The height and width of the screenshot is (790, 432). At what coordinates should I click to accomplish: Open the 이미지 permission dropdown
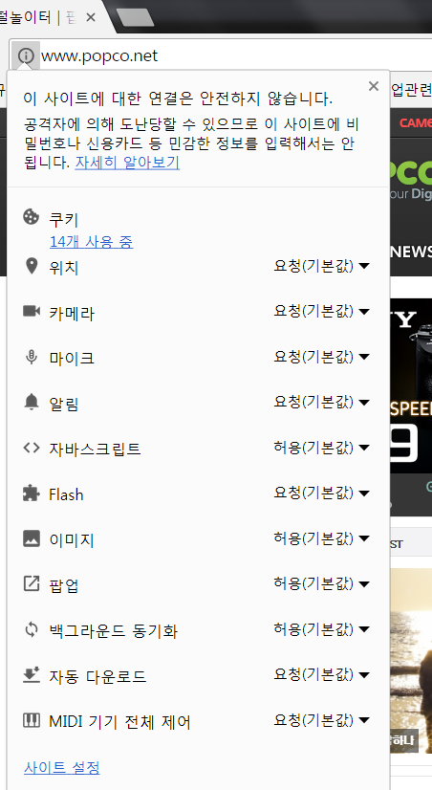point(321,538)
